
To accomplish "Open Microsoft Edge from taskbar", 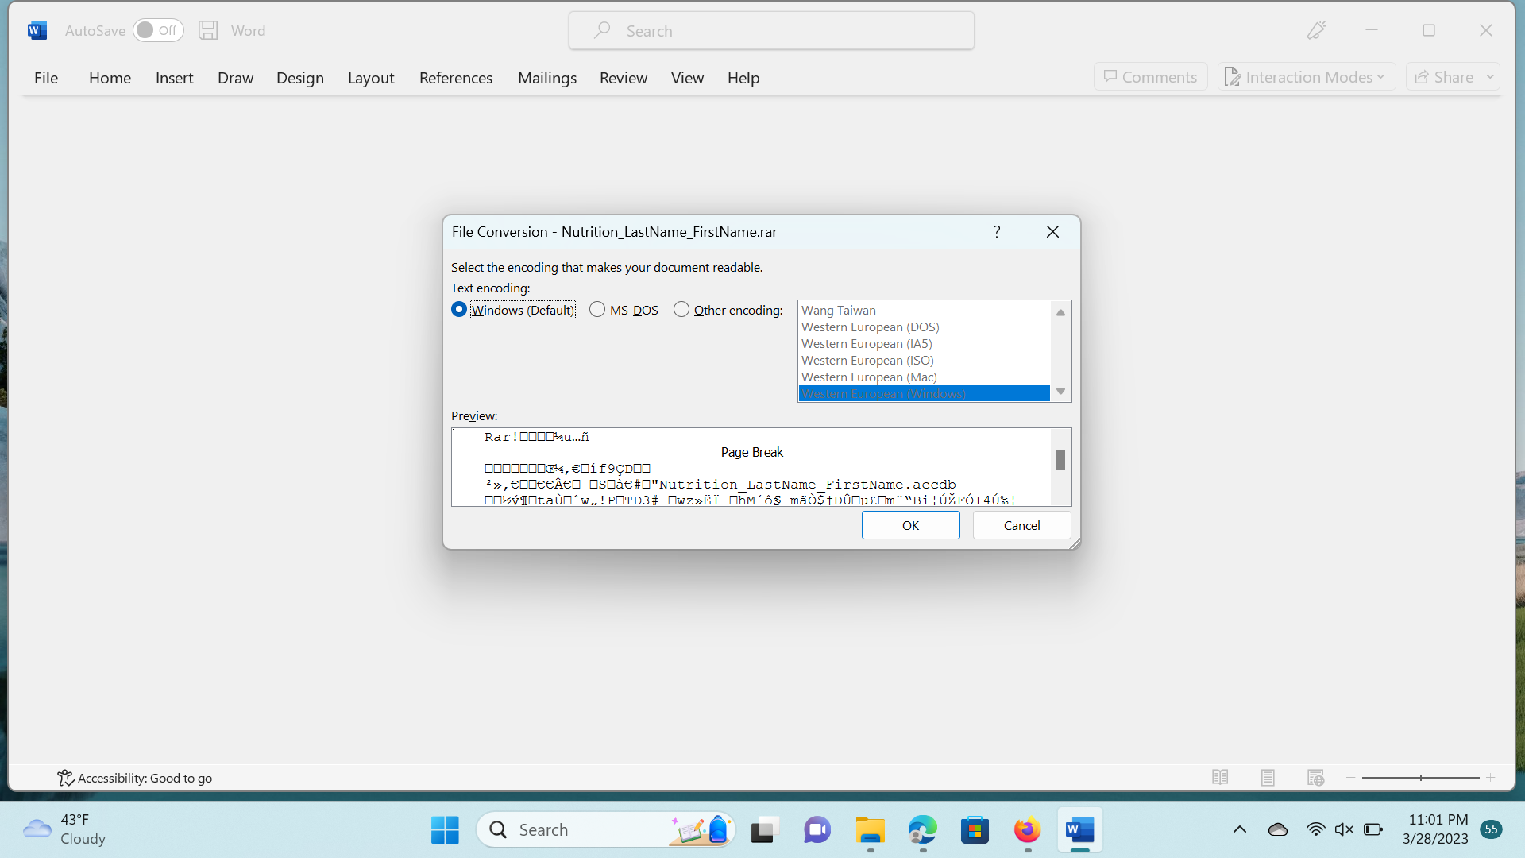I will tap(922, 830).
